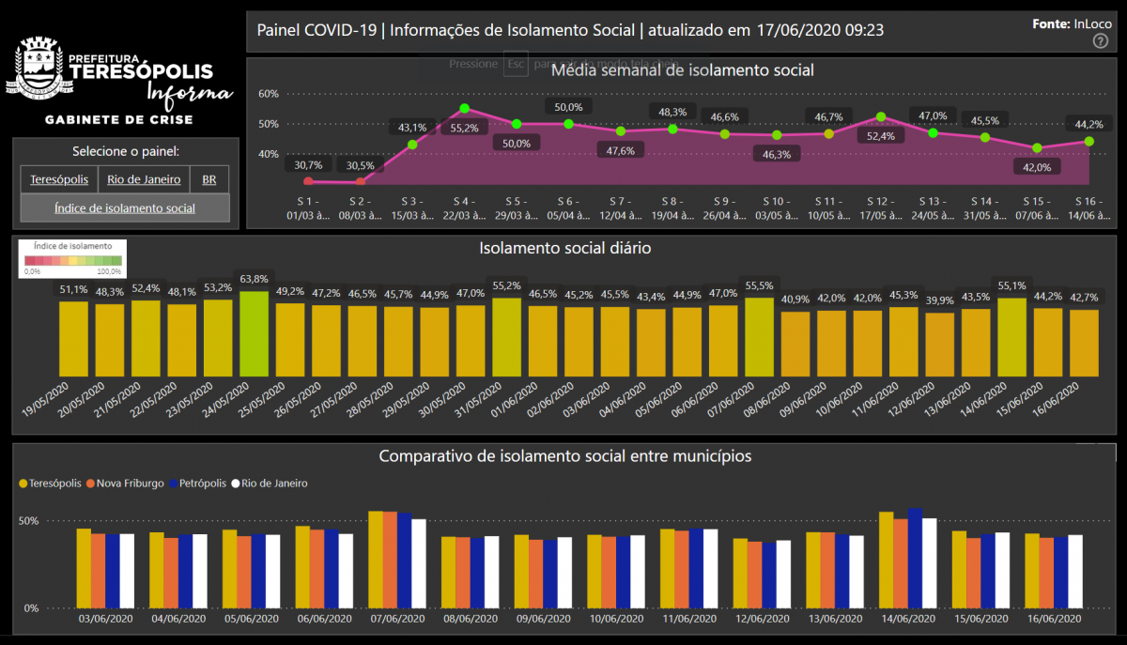Viewport: 1127px width, 645px height.
Task: Click the 55,5% bar for 07/06/2020
Action: point(759,336)
